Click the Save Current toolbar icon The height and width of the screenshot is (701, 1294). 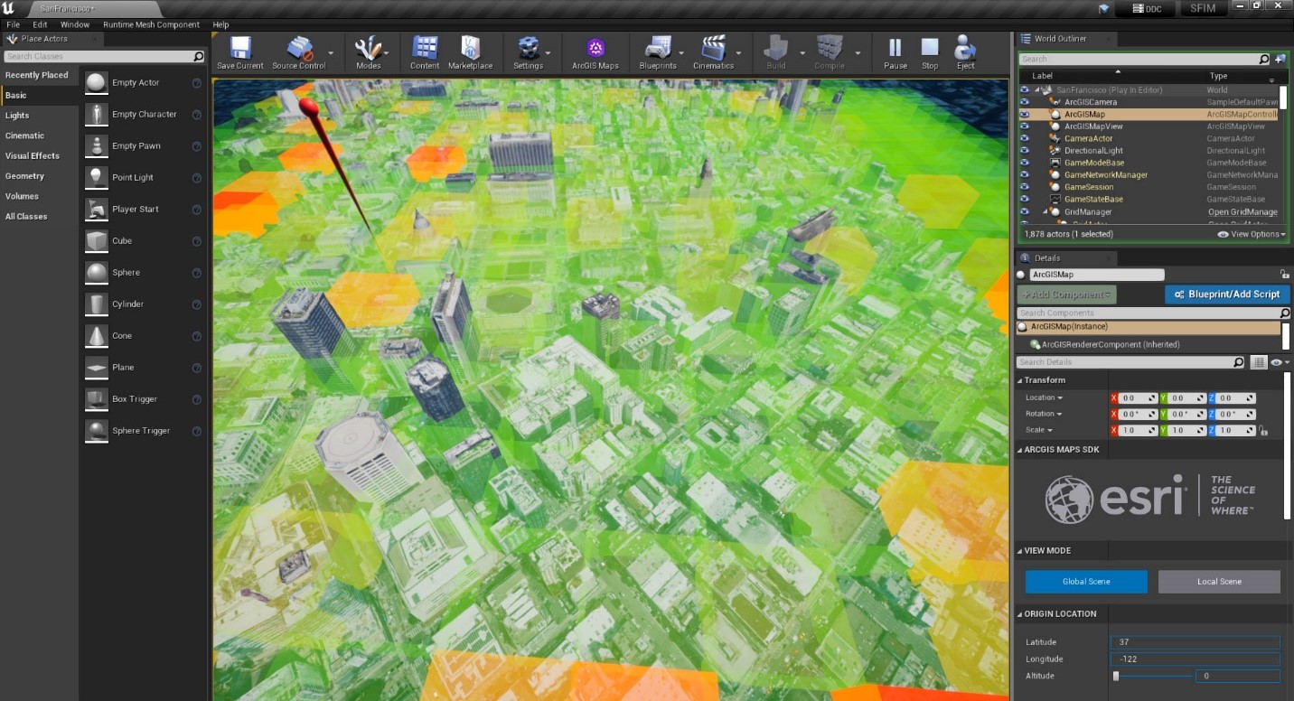pyautogui.click(x=240, y=52)
